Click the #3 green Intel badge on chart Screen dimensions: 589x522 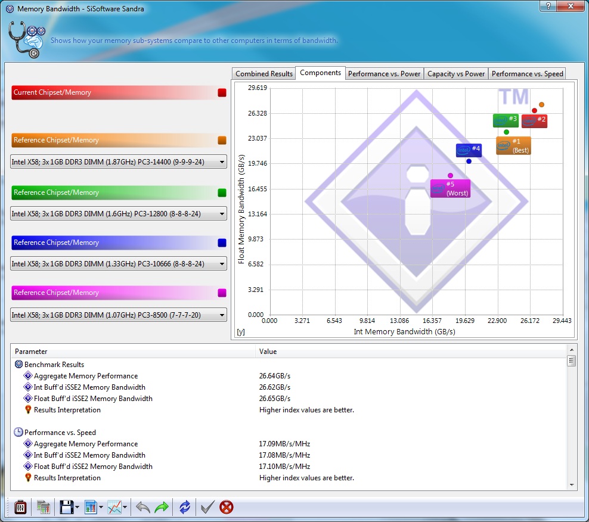point(506,120)
